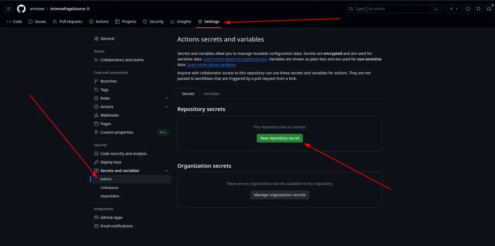Switch to the Variables tab
The width and height of the screenshot is (495, 246).
212,93
